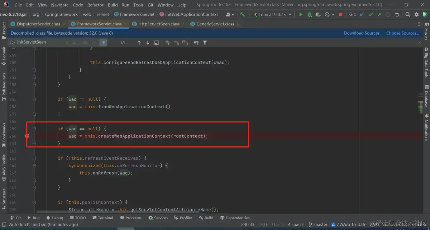Open search results in Find window icon
The width and height of the screenshot is (430, 230).
(157, 42)
